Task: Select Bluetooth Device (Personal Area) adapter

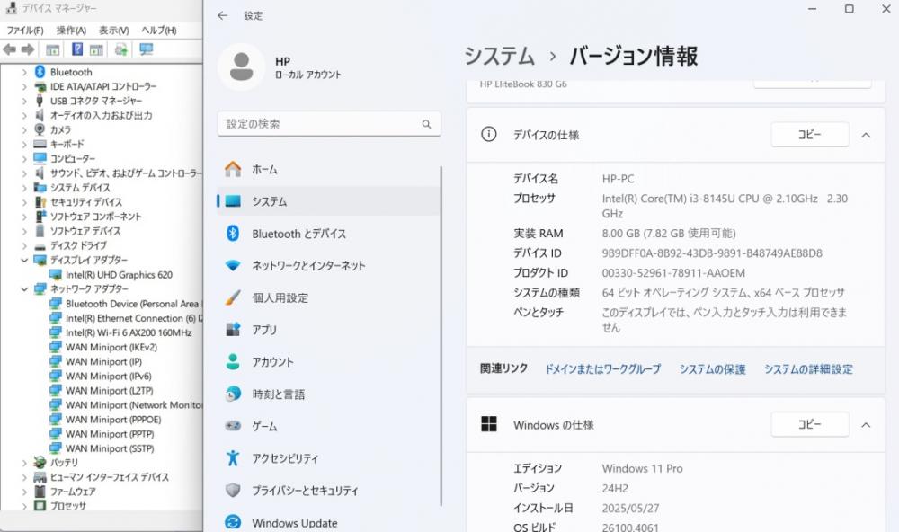Action: (x=132, y=303)
